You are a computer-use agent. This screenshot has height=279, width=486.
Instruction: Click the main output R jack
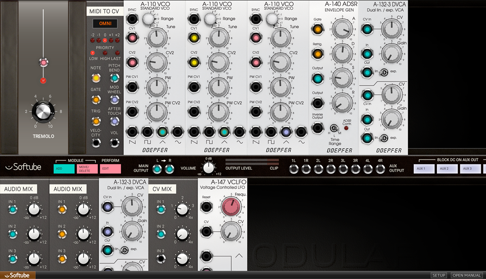[169, 169]
